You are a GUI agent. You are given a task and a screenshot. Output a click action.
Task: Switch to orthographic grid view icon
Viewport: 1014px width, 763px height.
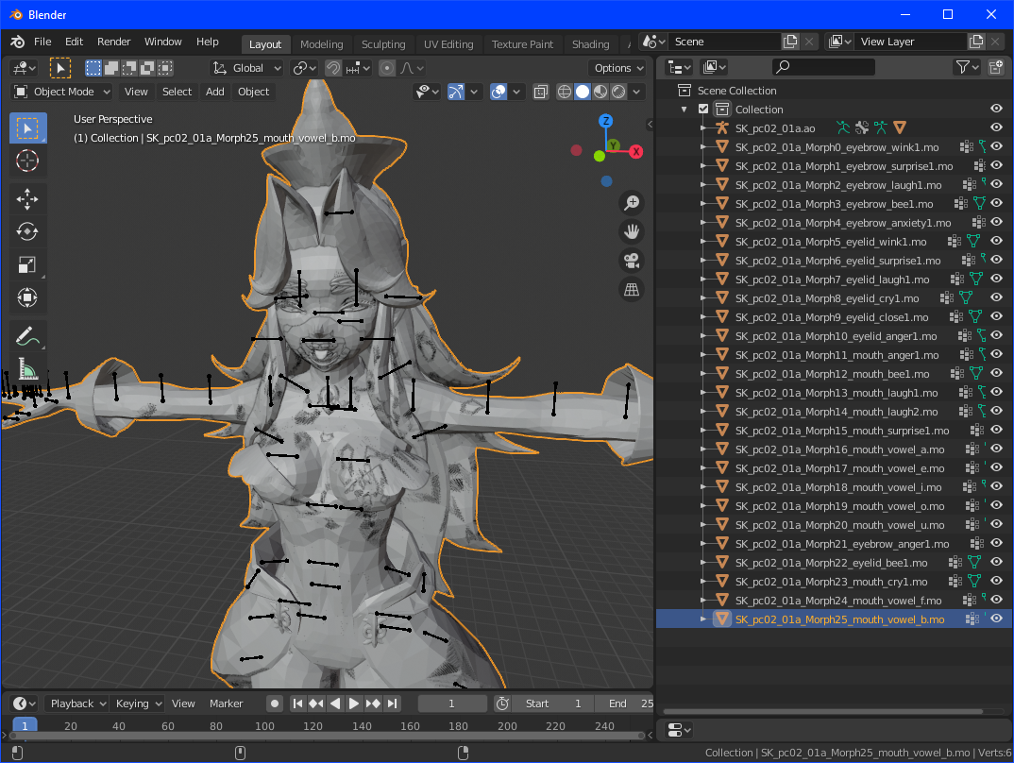(x=632, y=290)
